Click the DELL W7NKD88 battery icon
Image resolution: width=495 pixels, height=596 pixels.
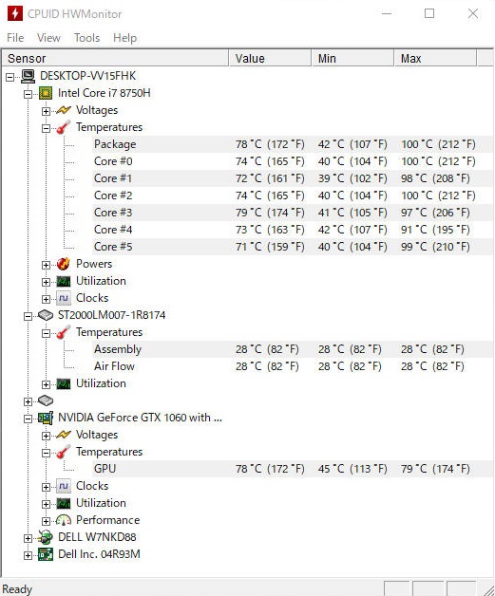tap(46, 537)
